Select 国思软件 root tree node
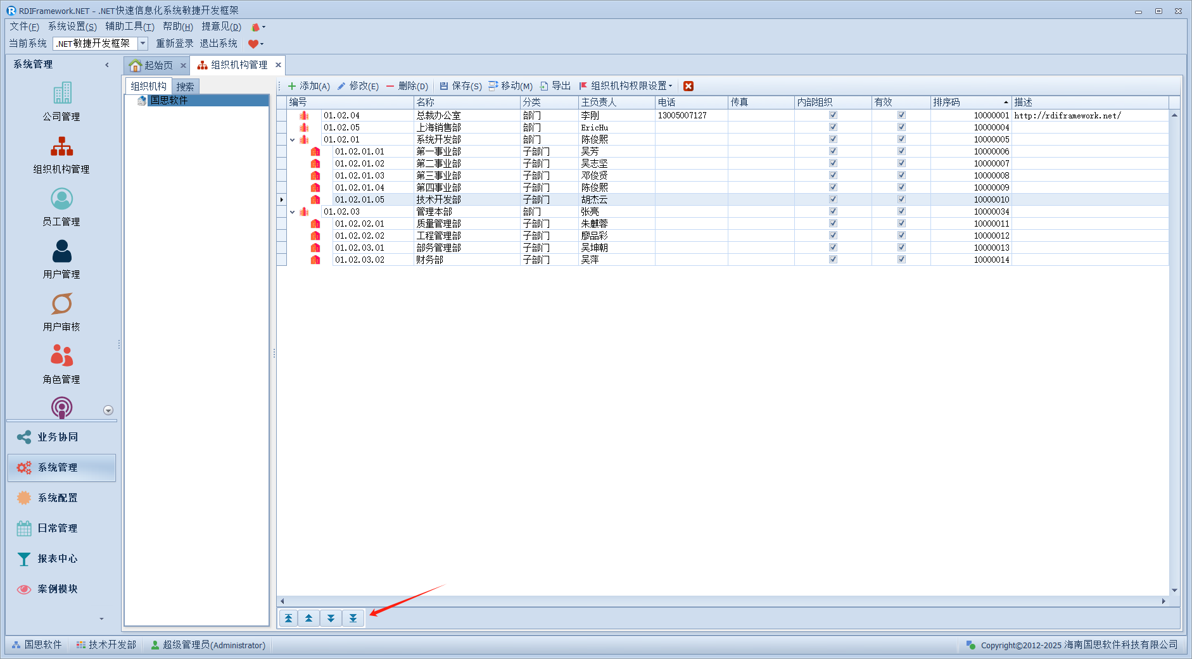Screen dimensions: 1192x659 tap(169, 101)
